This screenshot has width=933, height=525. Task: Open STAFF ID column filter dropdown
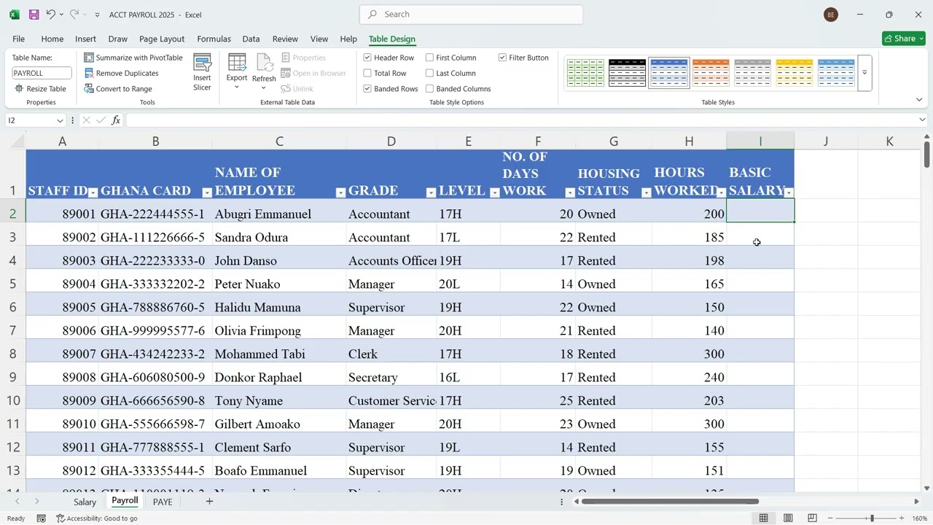[93, 192]
